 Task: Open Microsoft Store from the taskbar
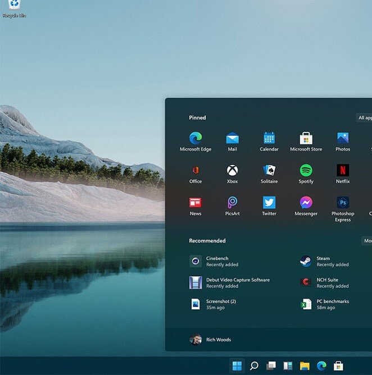click(338, 365)
